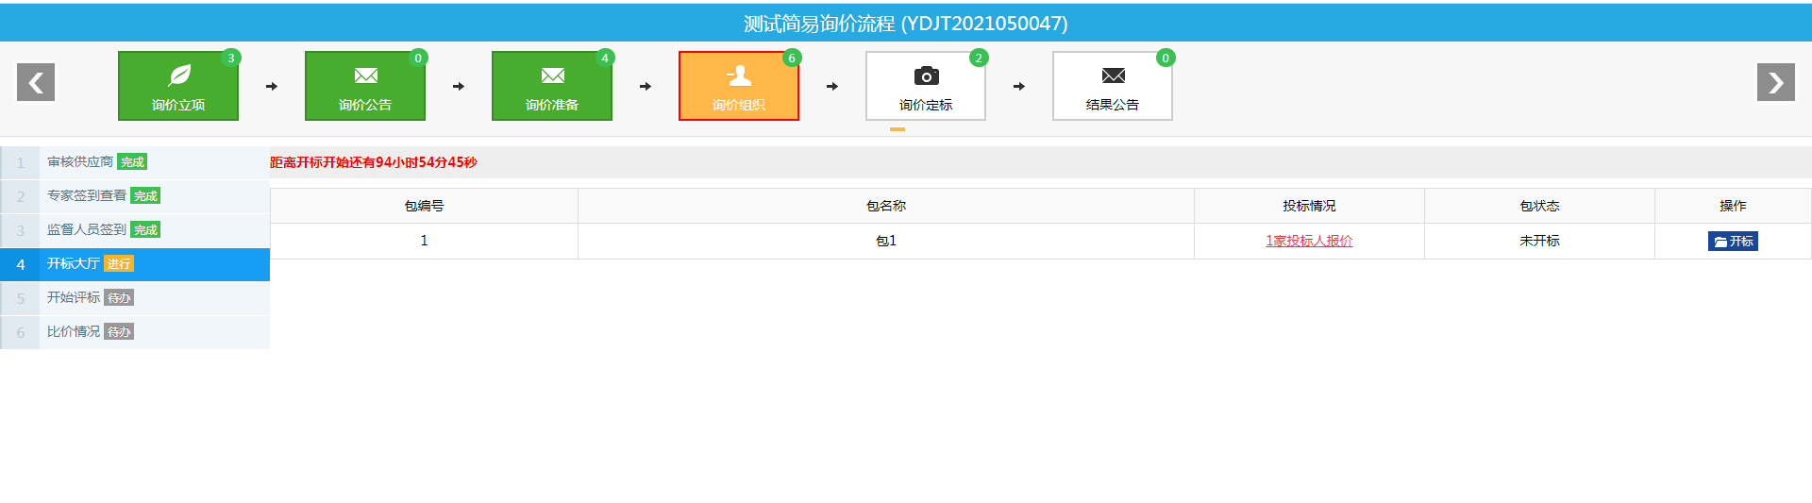
Task: Click the 操作 column header
Action: (x=1733, y=206)
